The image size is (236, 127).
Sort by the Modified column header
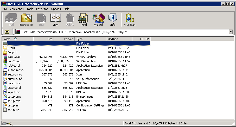(119, 39)
